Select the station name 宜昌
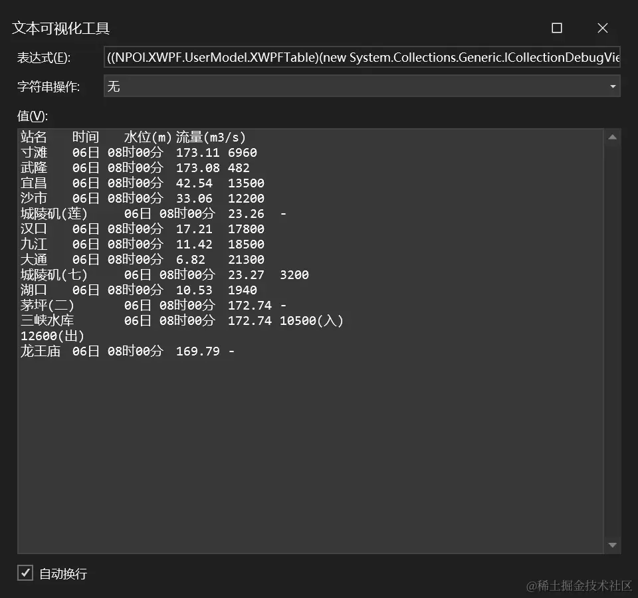The height and width of the screenshot is (598, 638). [x=34, y=183]
